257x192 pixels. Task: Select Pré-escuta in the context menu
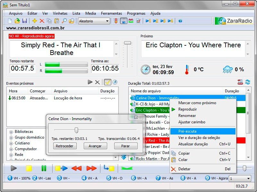[187, 131]
